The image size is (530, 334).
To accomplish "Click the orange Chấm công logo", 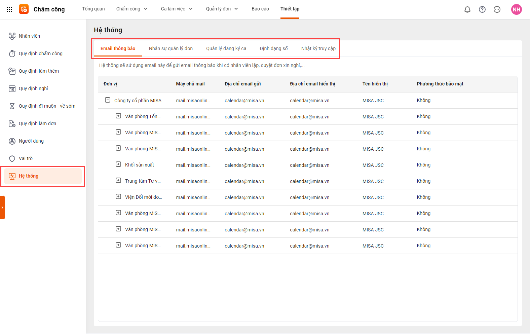I will [24, 9].
